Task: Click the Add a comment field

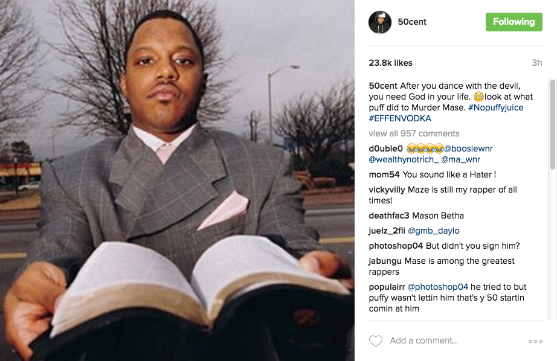Action: click(423, 340)
